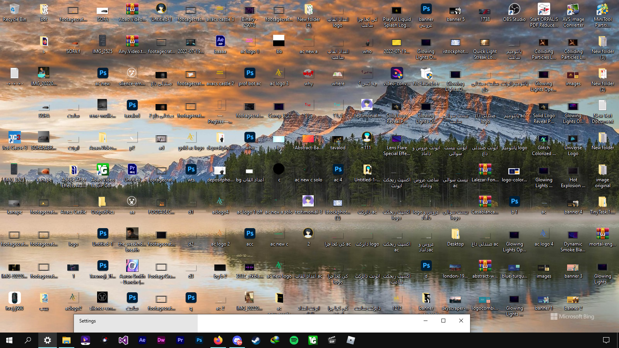Open Start ORPALIS PDF Reducer shortcut
This screenshot has width=619, height=348.
544,15
